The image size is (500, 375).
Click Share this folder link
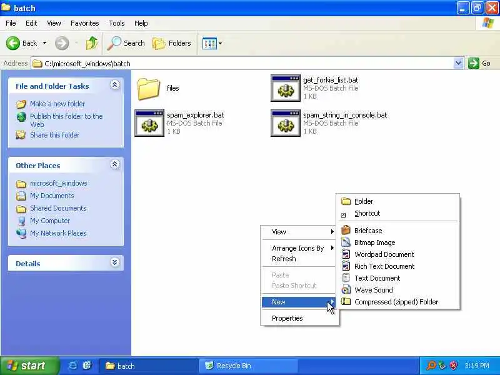point(54,135)
